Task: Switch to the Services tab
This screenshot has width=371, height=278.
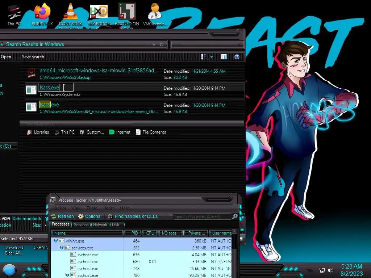Action: (x=81, y=225)
